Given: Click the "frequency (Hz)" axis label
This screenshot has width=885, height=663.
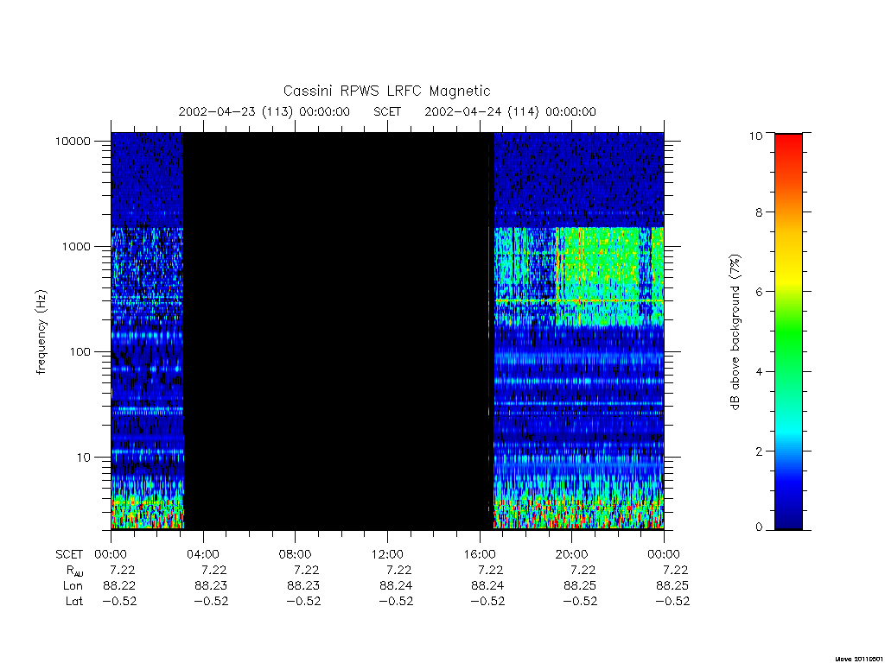Looking at the screenshot, I should (41, 332).
